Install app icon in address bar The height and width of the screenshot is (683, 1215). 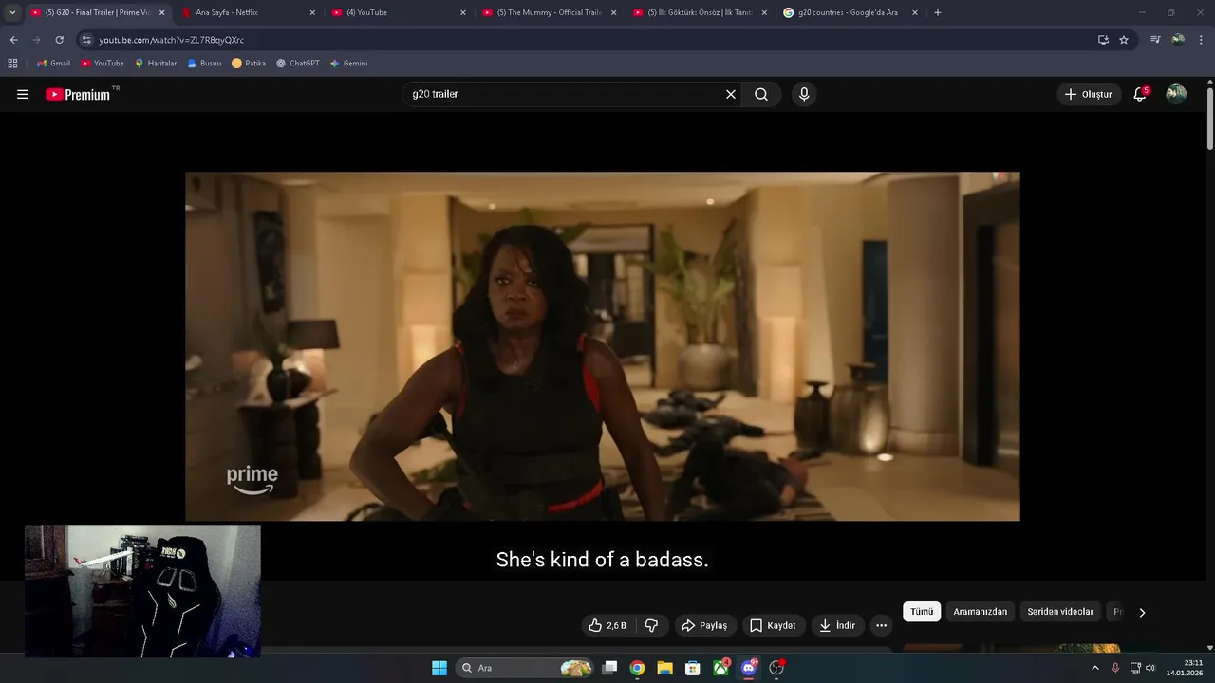pos(1103,40)
